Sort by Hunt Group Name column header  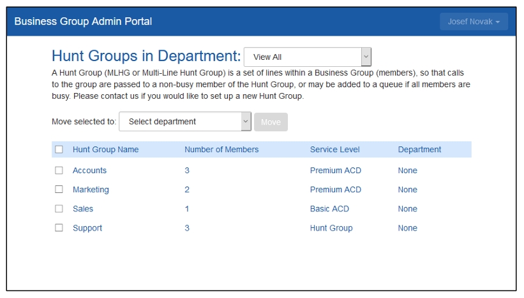105,150
